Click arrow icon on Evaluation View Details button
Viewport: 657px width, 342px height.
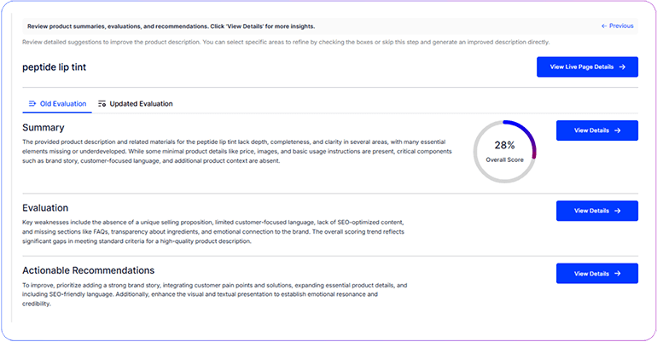pos(618,211)
